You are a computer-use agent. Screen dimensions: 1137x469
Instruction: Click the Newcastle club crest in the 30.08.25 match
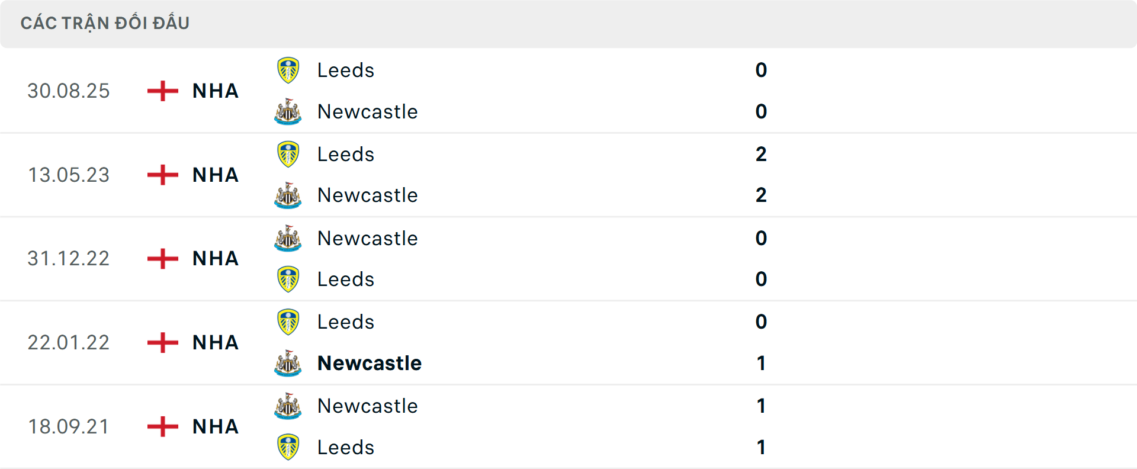[288, 111]
